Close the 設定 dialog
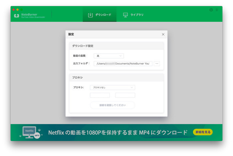Image resolution: width=233 pixels, height=156 pixels. tap(163, 34)
